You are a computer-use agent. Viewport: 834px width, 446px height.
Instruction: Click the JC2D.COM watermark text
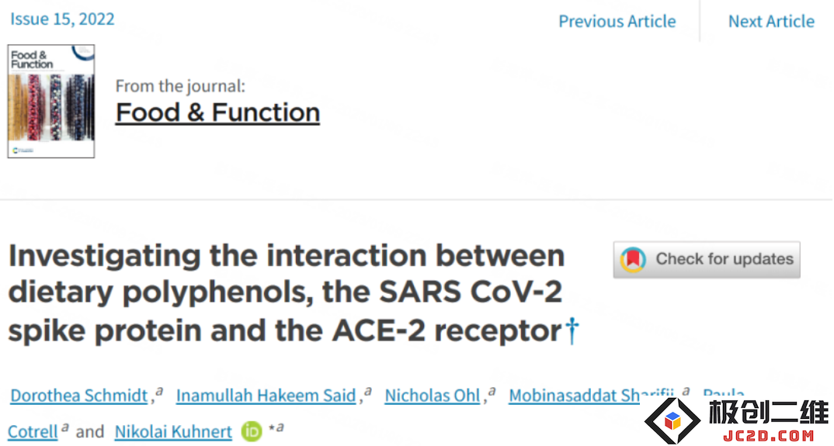tap(767, 435)
